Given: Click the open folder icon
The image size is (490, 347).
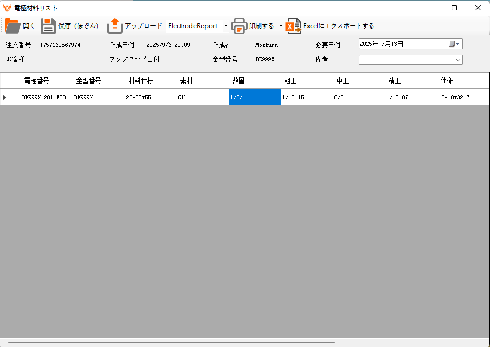Looking at the screenshot, I should pos(12,26).
